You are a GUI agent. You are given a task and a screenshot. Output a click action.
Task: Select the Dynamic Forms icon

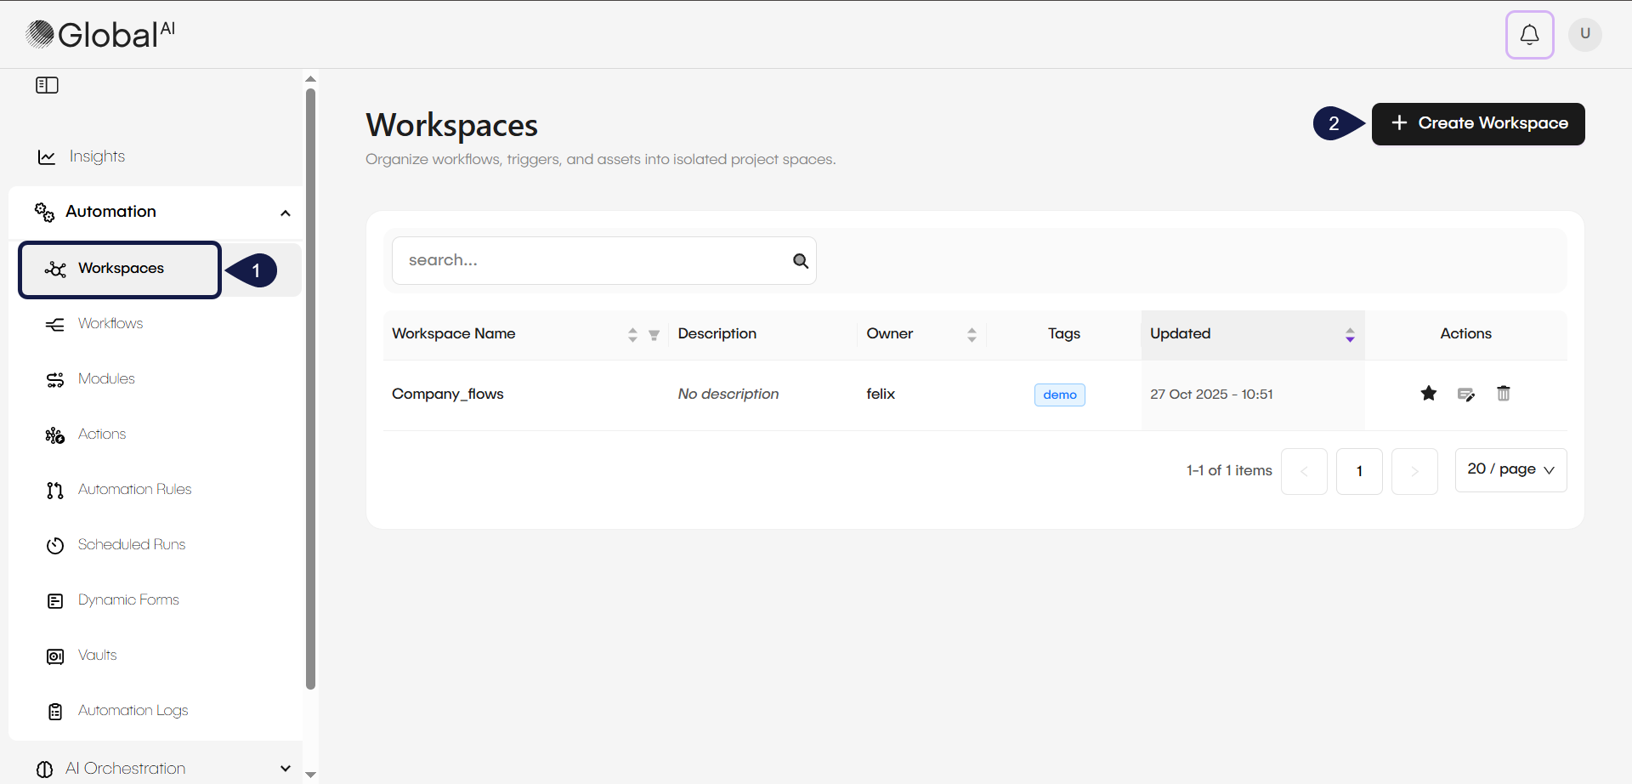(54, 600)
